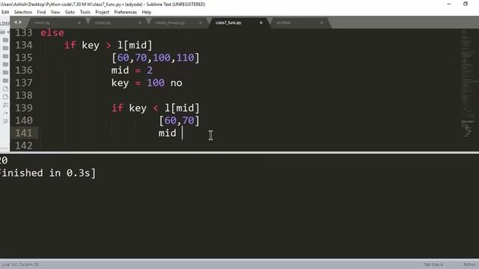
Task: Click the 'else' keyword on line 133
Action: click(x=52, y=33)
